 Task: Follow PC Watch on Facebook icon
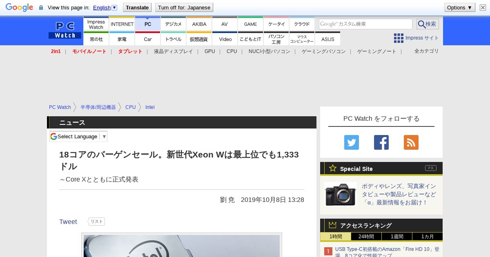381,142
